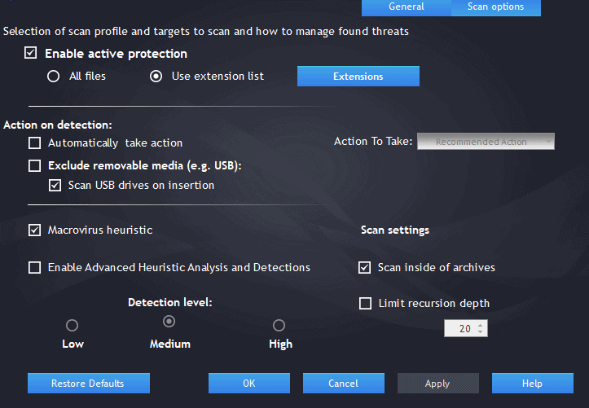Set detection level to Low

point(73,325)
